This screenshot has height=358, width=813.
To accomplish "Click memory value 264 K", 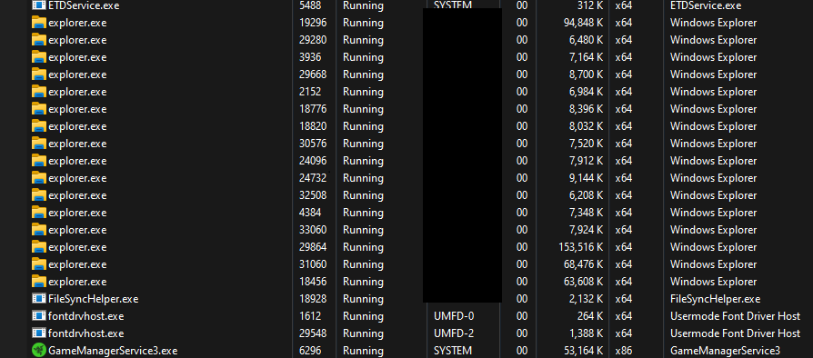I will point(590,316).
